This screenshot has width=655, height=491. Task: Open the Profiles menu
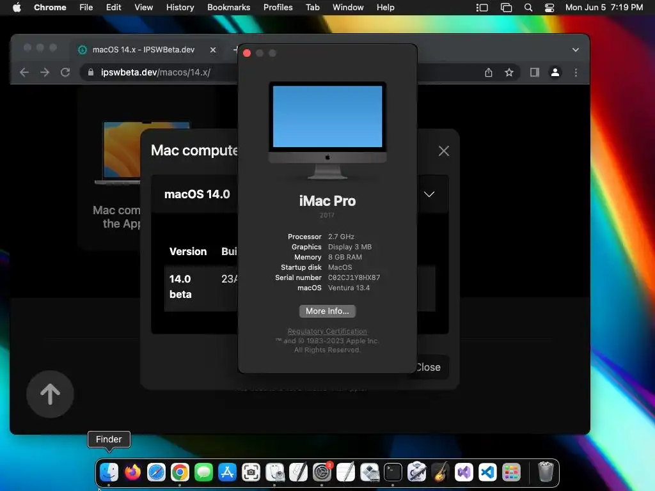point(278,8)
